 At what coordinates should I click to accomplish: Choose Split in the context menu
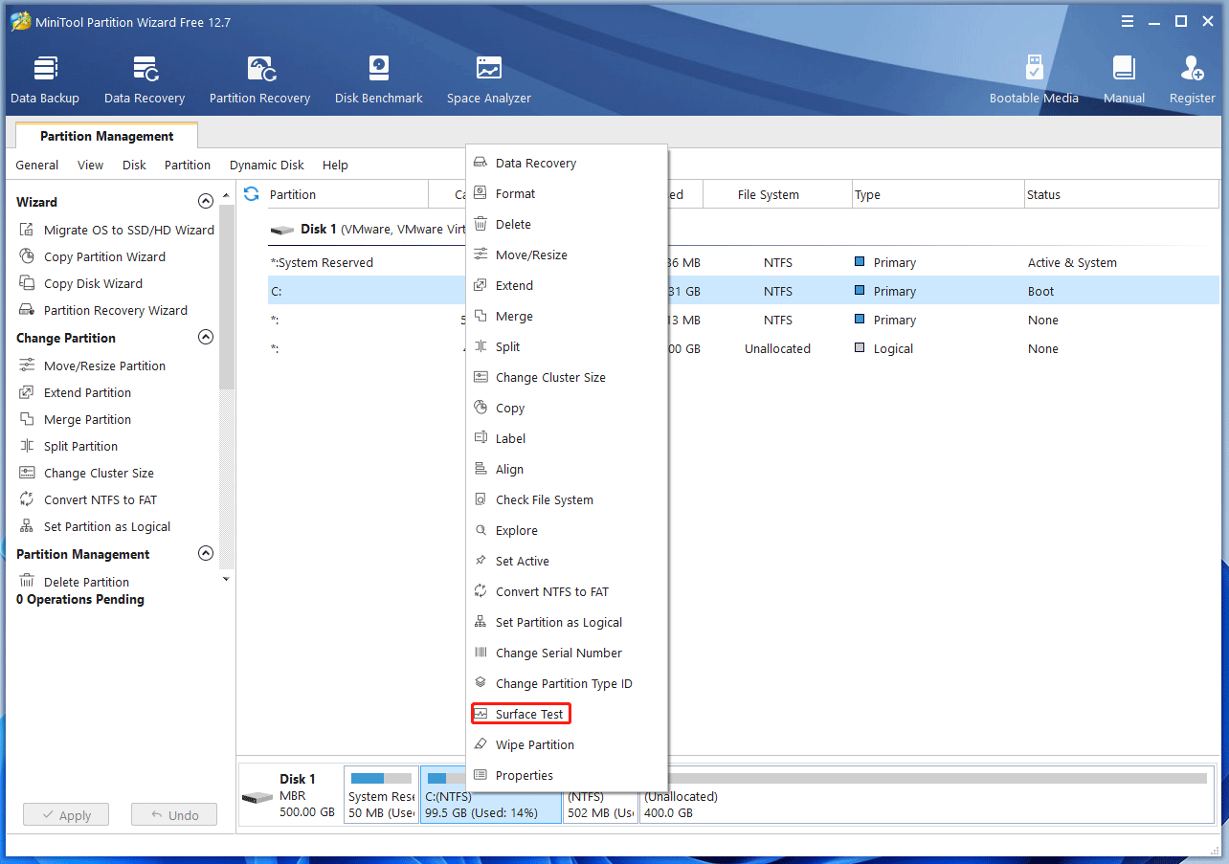click(567, 346)
